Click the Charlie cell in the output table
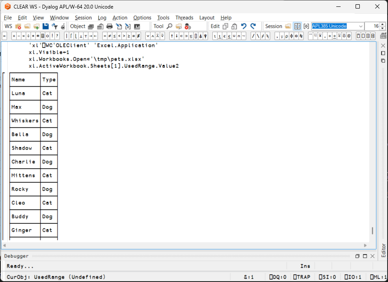 (x=25, y=162)
